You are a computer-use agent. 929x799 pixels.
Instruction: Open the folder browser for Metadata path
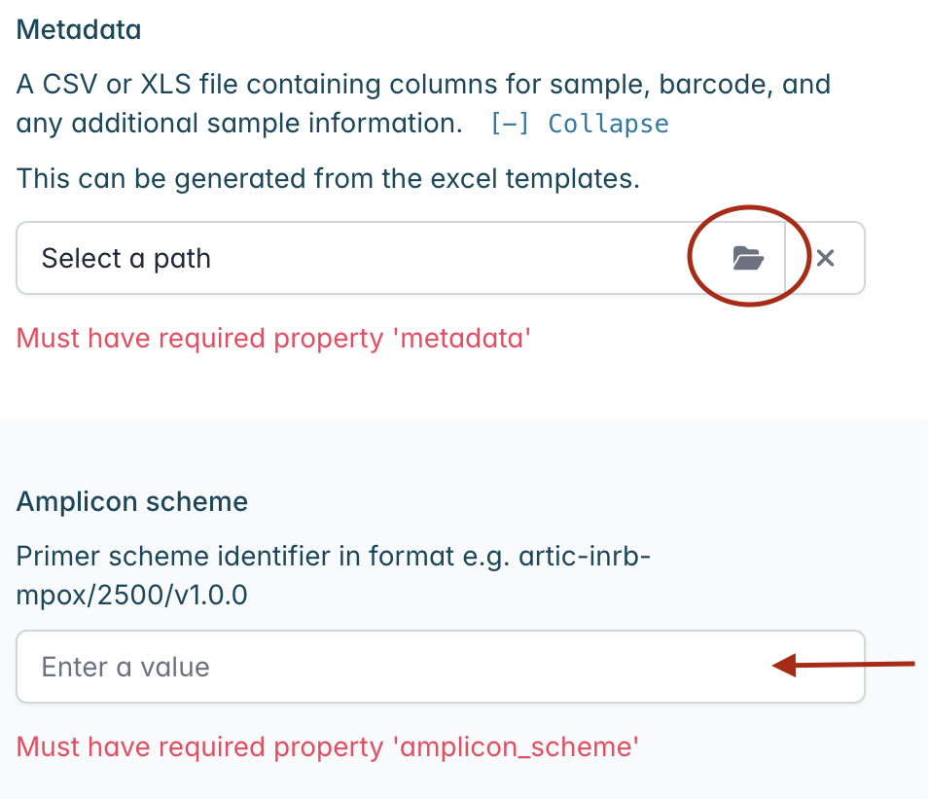(748, 259)
